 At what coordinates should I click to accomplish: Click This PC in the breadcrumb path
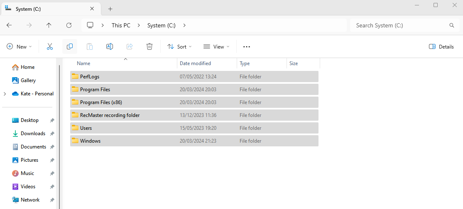point(121,25)
